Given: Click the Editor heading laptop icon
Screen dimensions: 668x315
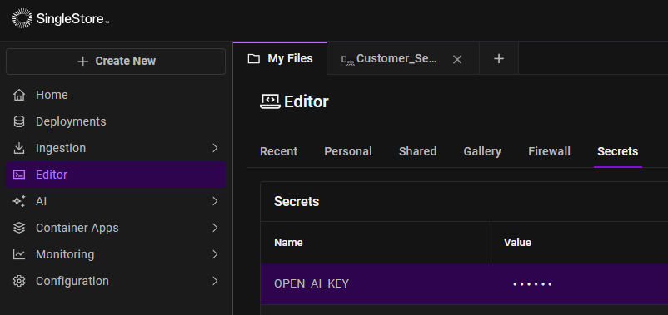Looking at the screenshot, I should click(x=270, y=101).
